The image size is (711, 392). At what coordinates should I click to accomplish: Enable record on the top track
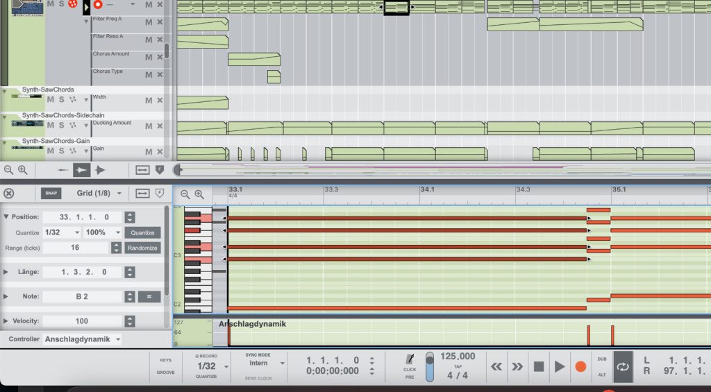[98, 5]
